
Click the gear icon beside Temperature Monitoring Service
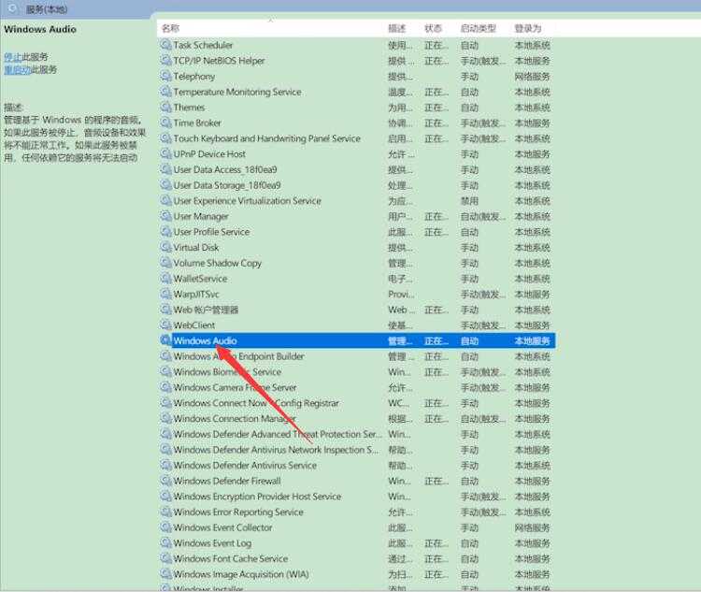[165, 92]
